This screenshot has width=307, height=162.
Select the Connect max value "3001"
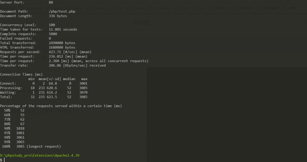pos(83,83)
